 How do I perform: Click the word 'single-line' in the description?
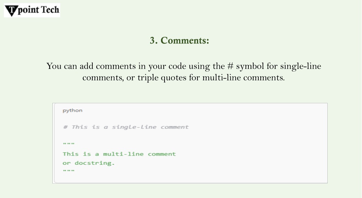300,66
